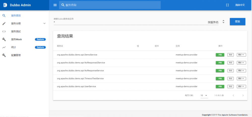Open the rows-per-page dropdown showing 10

click(204, 95)
